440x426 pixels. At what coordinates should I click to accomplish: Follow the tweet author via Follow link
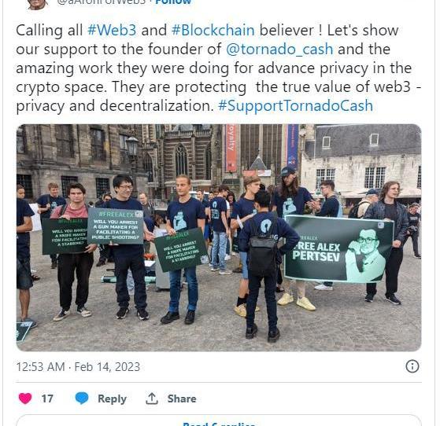click(173, 2)
